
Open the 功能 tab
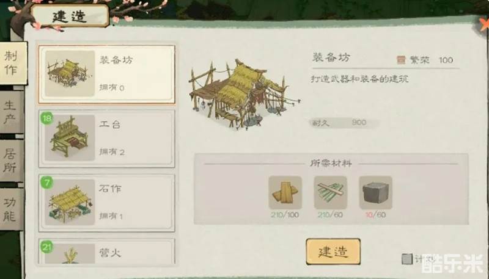click(x=11, y=209)
